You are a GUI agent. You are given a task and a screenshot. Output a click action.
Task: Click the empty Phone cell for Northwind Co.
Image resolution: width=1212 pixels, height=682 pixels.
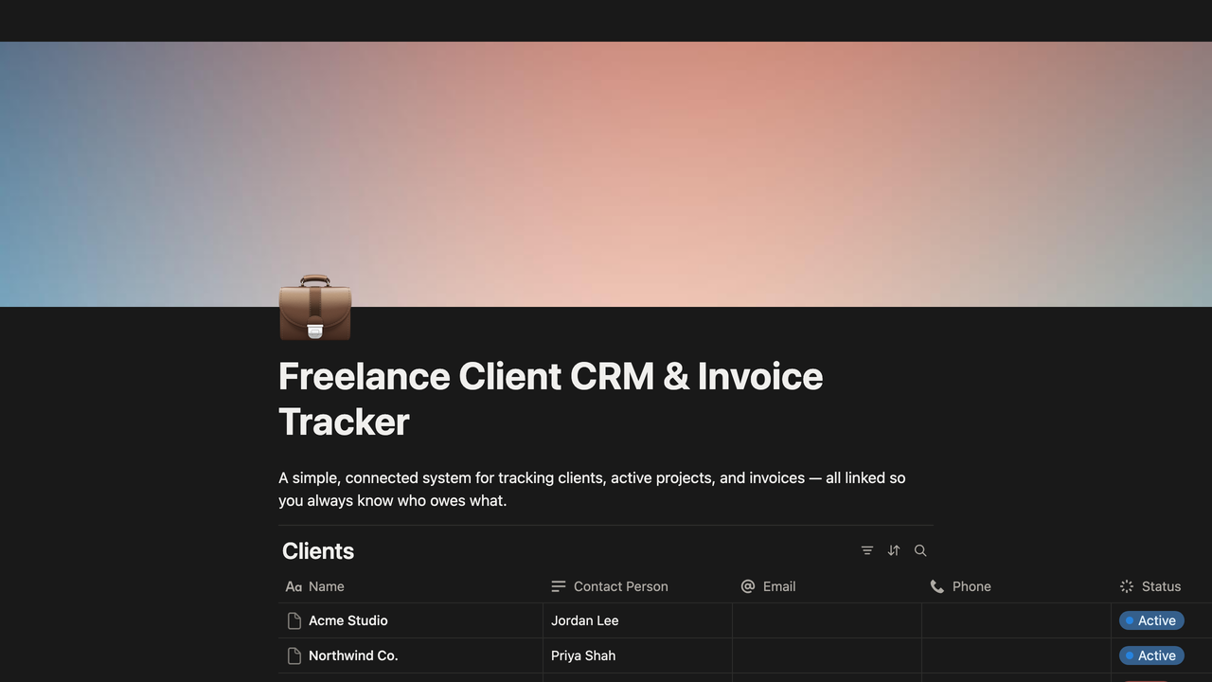point(1016,655)
